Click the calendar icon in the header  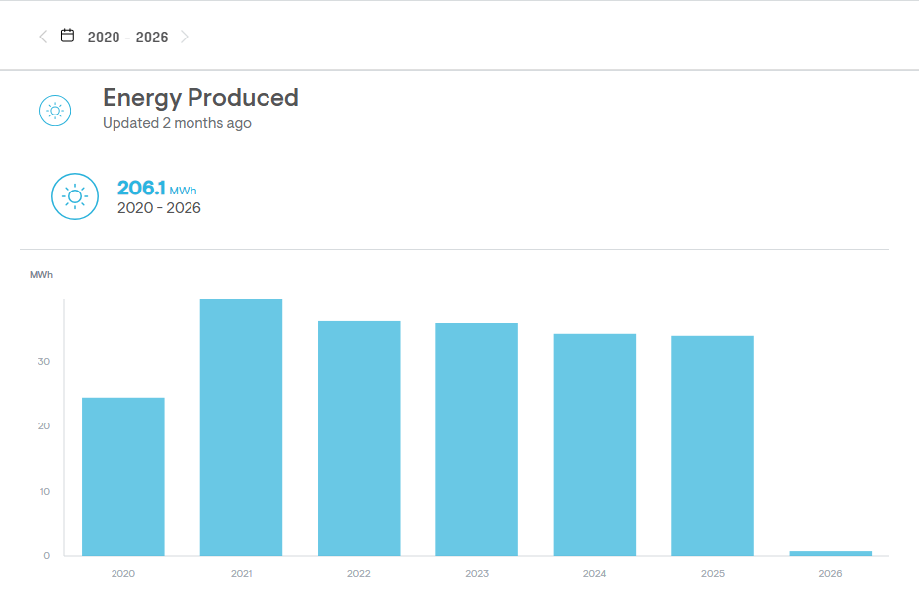65,35
